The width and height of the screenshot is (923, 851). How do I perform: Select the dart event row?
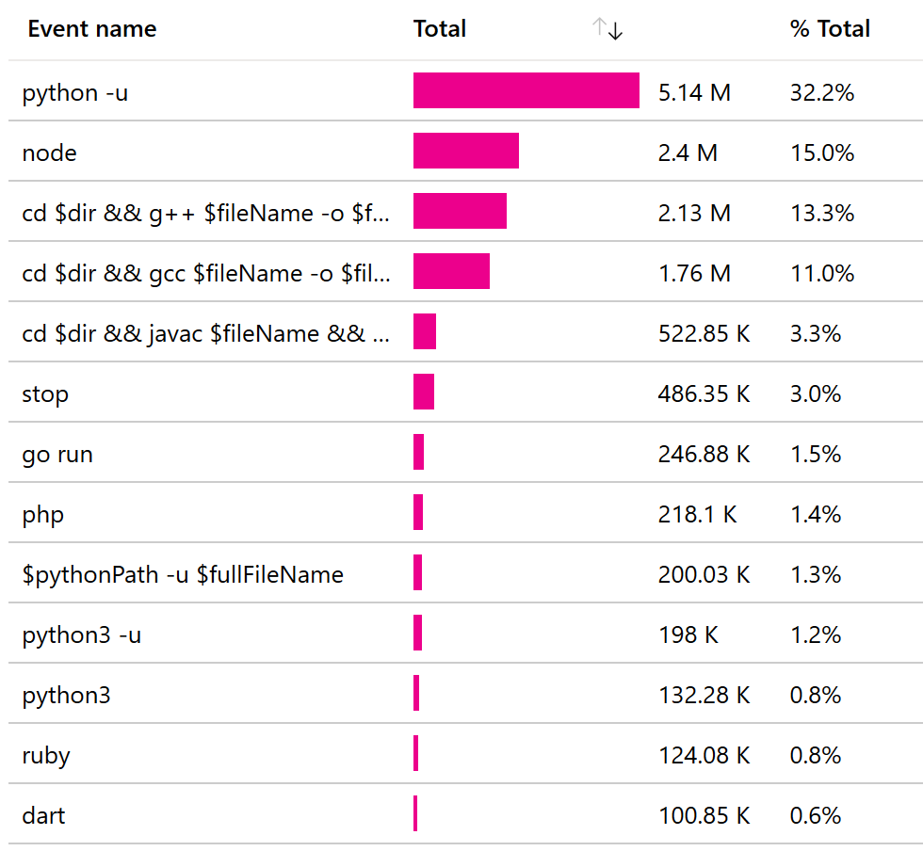(44, 815)
